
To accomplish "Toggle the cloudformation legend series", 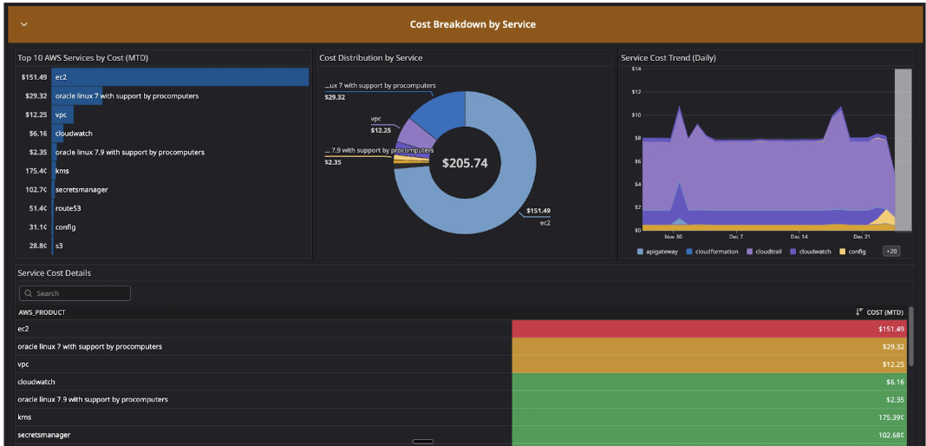I will pyautogui.click(x=713, y=252).
